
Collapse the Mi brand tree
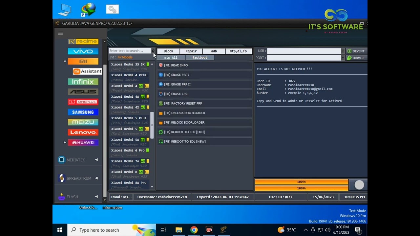pyautogui.click(x=65, y=61)
